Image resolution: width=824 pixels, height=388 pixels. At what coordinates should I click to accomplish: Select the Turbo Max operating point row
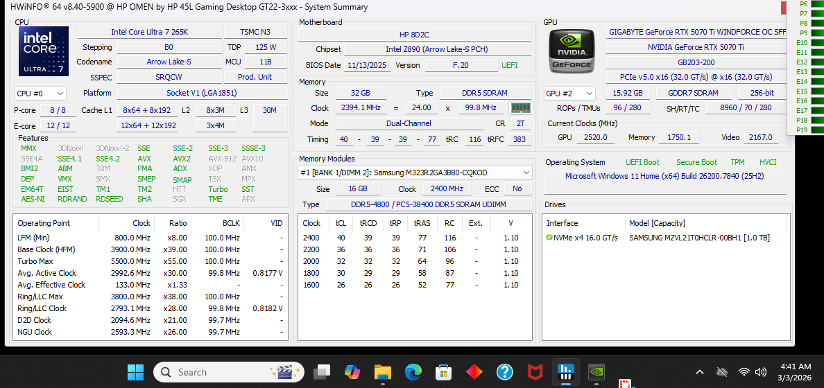(151, 261)
